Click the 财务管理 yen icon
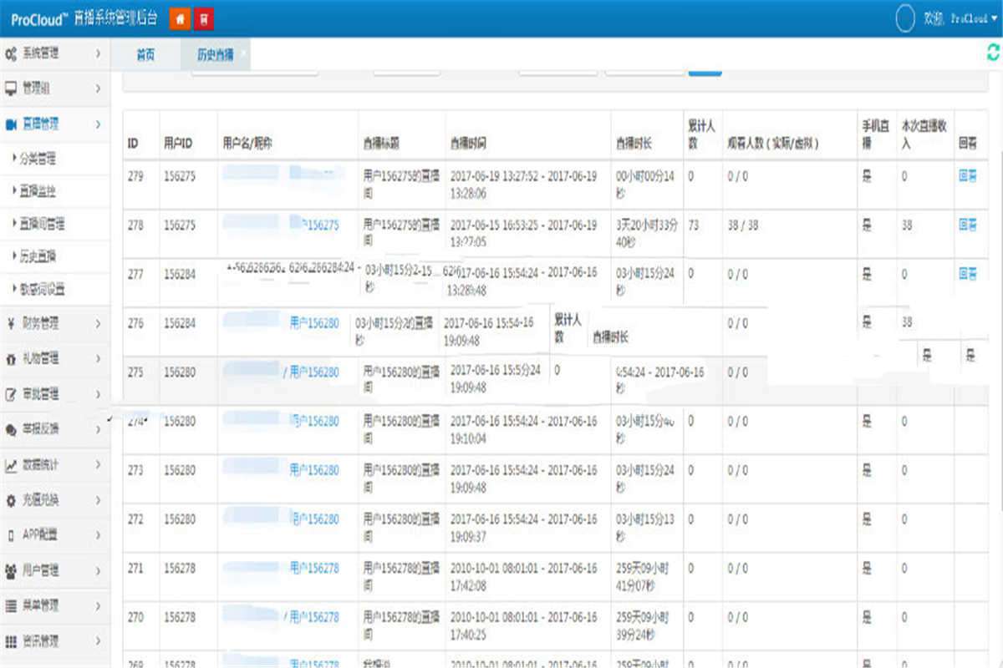Image resolution: width=1003 pixels, height=668 pixels. point(12,323)
